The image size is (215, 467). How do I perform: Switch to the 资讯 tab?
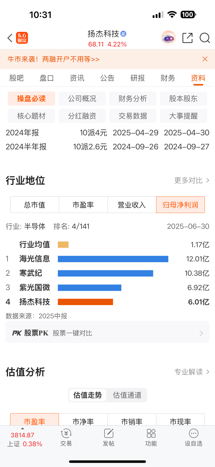[77, 78]
